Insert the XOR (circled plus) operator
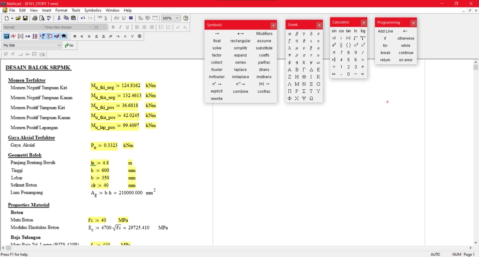 tap(140, 36)
